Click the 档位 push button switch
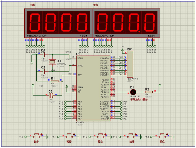 click(162, 136)
